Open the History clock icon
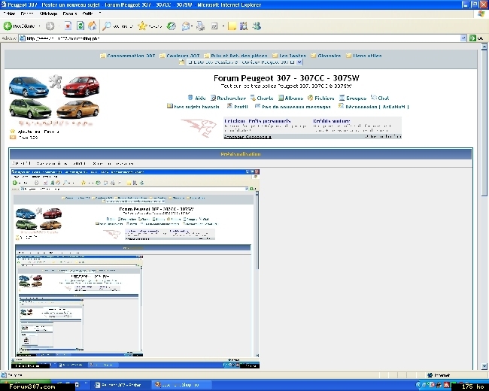489x391 pixels. click(171, 26)
